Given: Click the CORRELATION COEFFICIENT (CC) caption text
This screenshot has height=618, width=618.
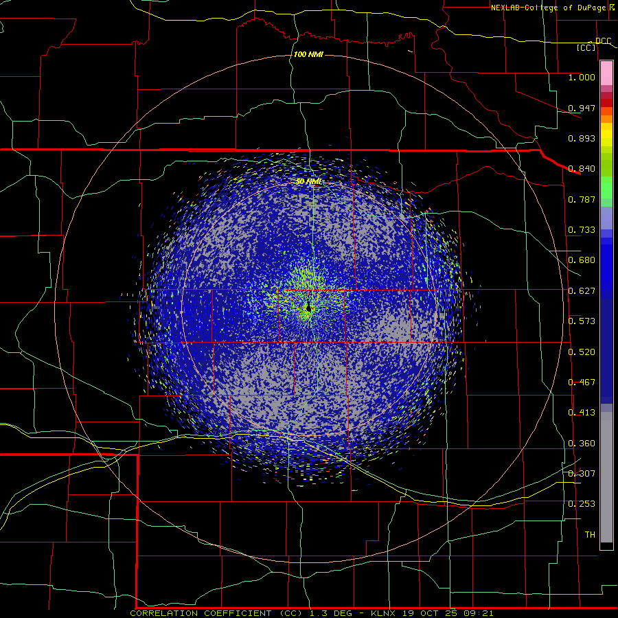Looking at the screenshot, I should [x=215, y=613].
